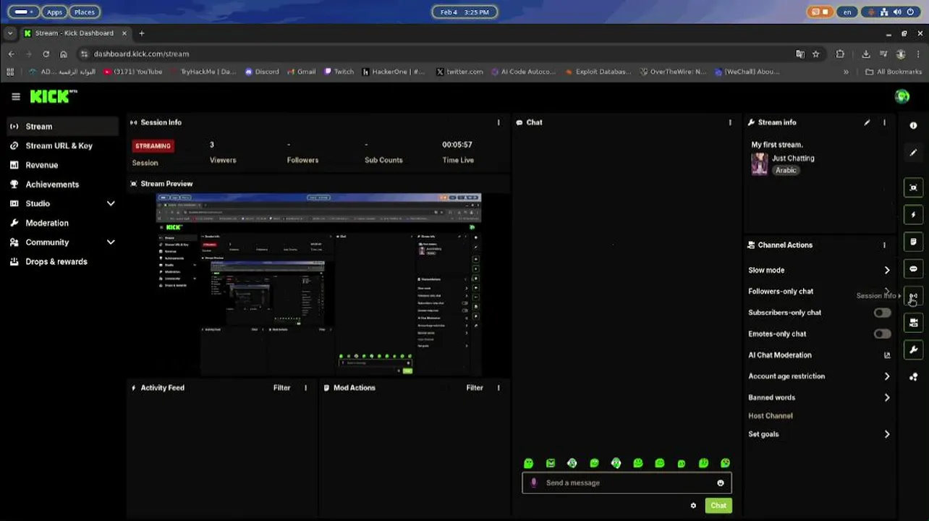The width and height of the screenshot is (929, 521).
Task: Toggle Subscribers-only chat switch
Action: pos(882,313)
